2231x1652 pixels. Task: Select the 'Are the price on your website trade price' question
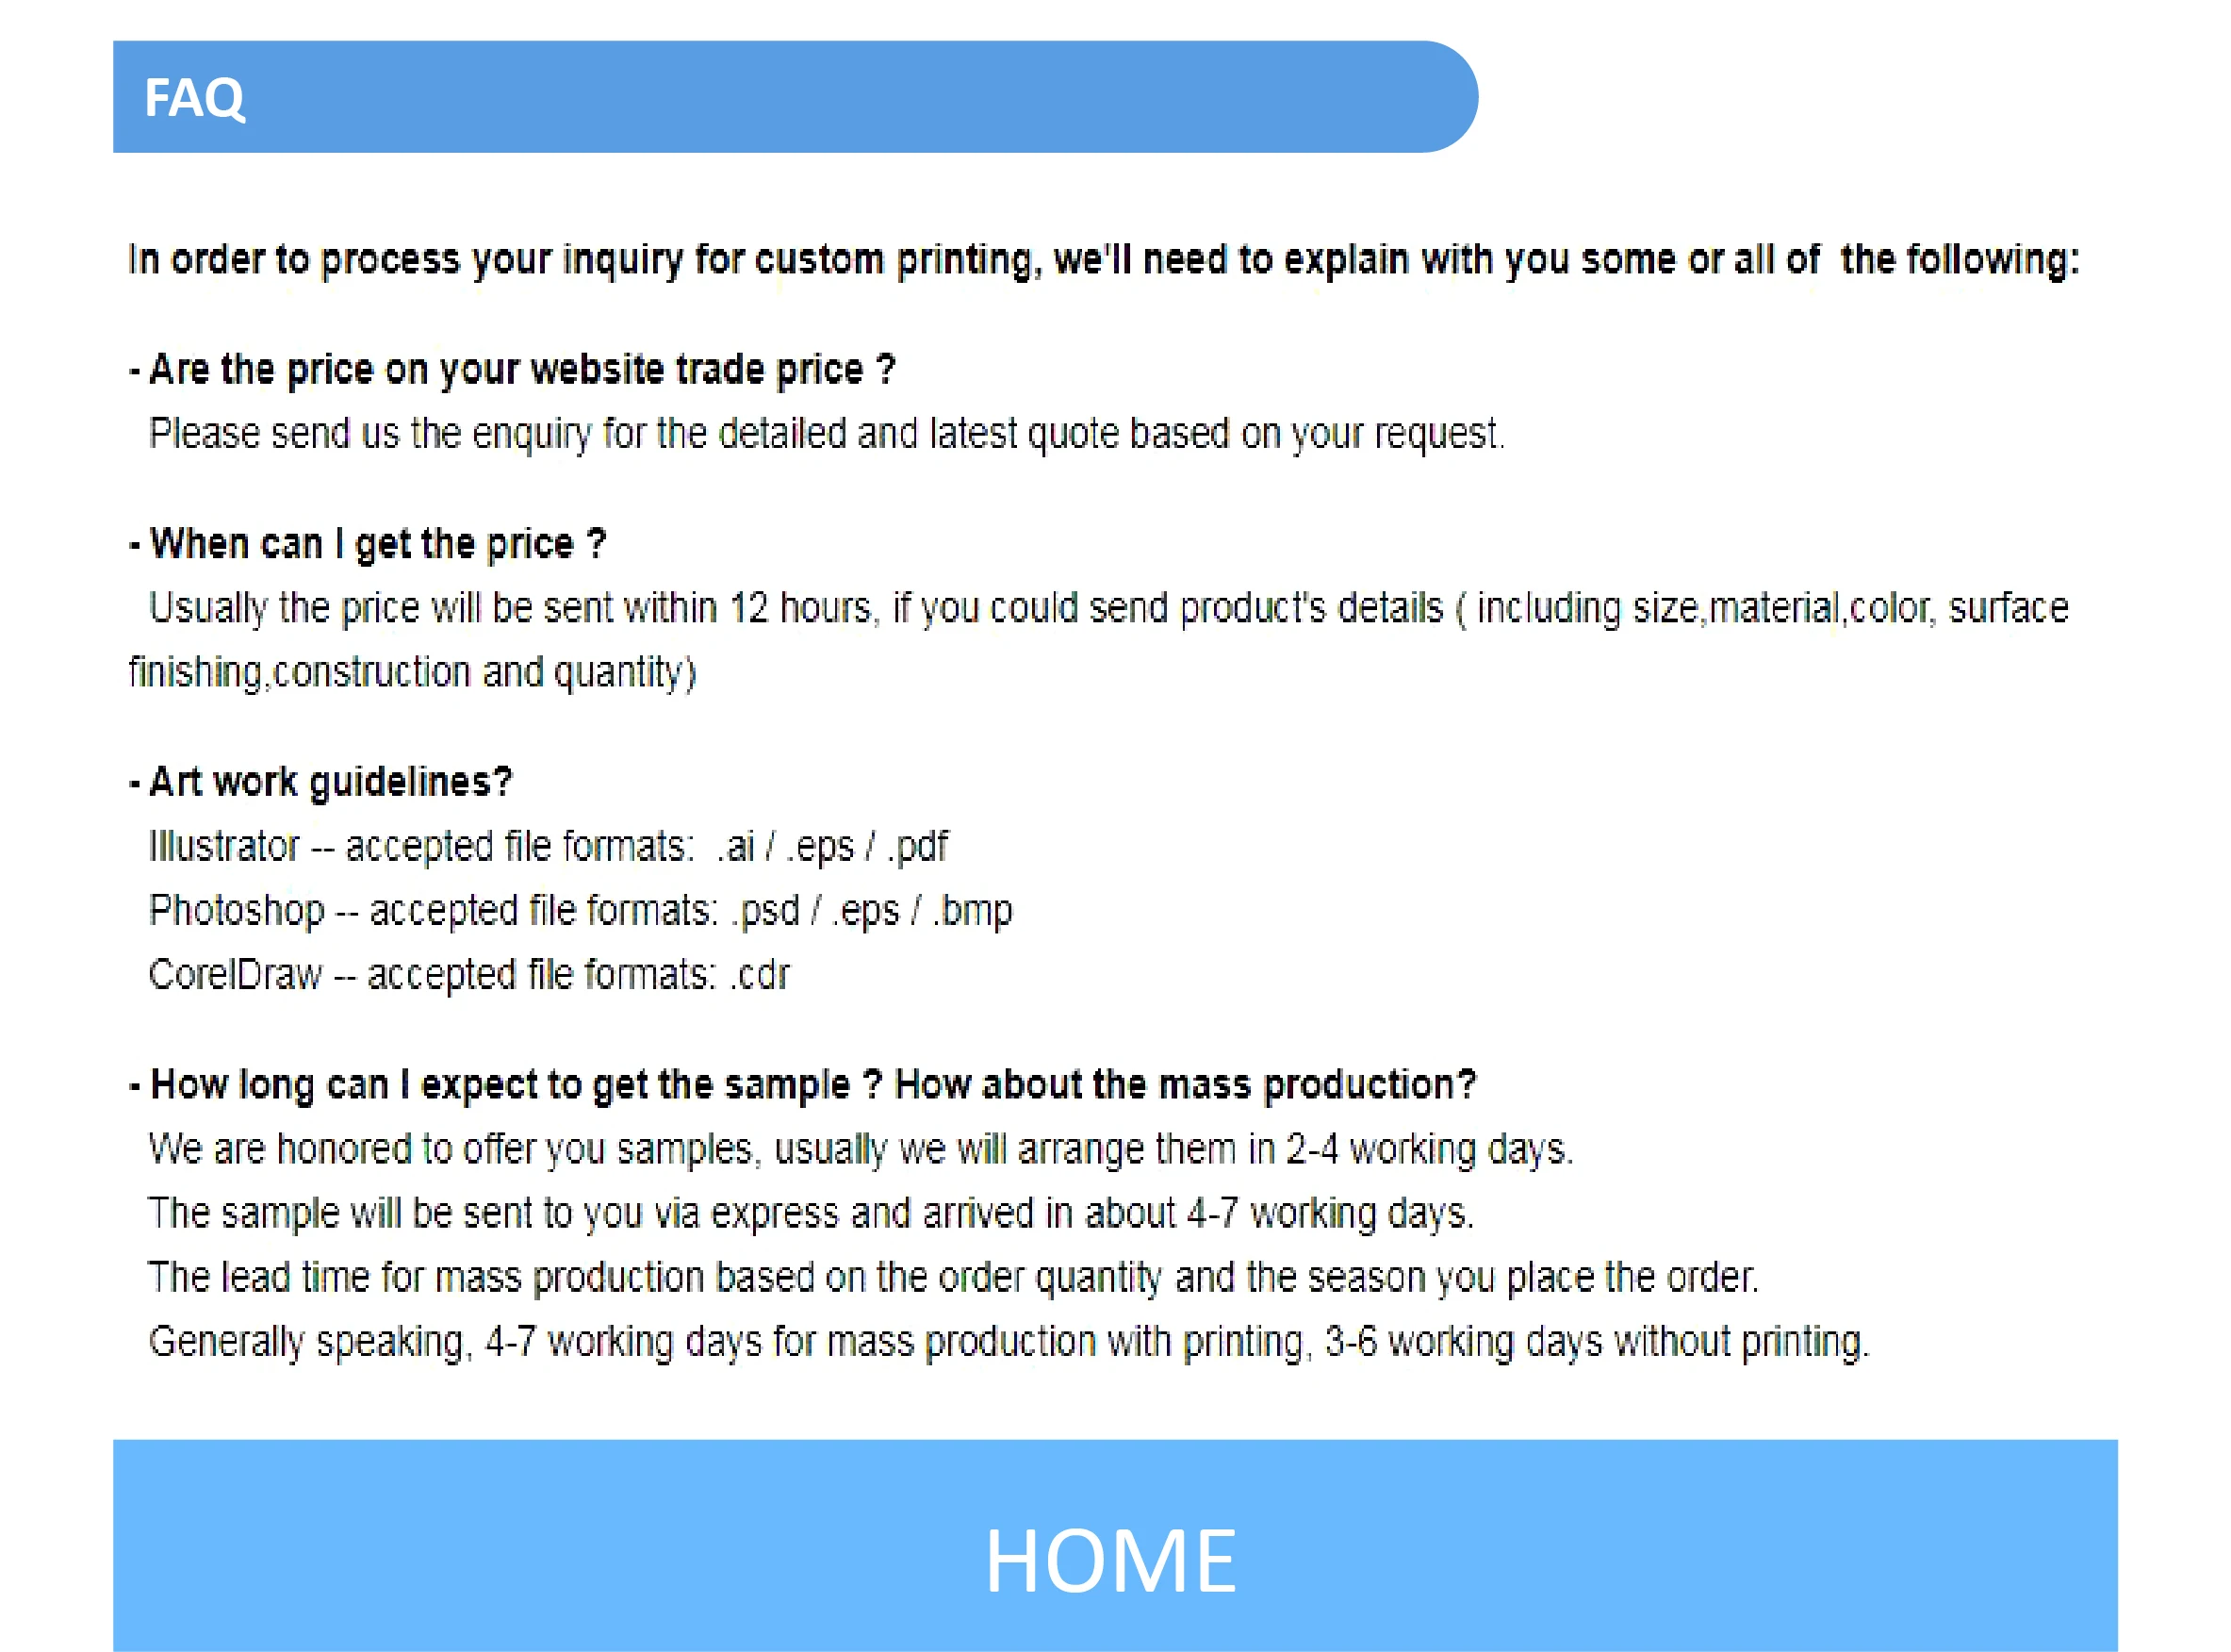coord(513,371)
